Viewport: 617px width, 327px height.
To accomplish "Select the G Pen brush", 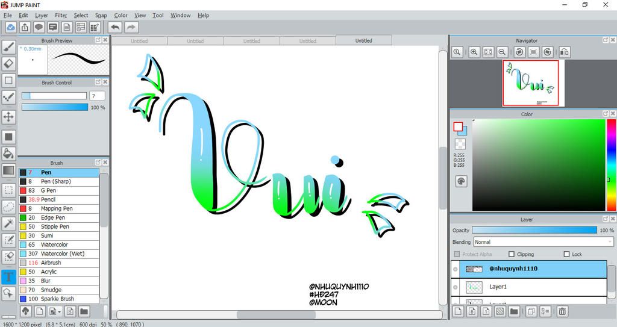I will coord(59,190).
